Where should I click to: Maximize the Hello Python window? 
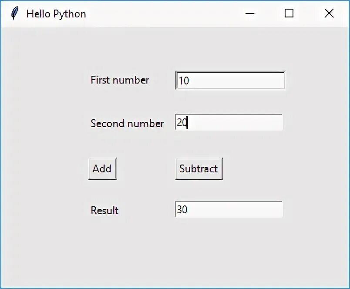[289, 13]
